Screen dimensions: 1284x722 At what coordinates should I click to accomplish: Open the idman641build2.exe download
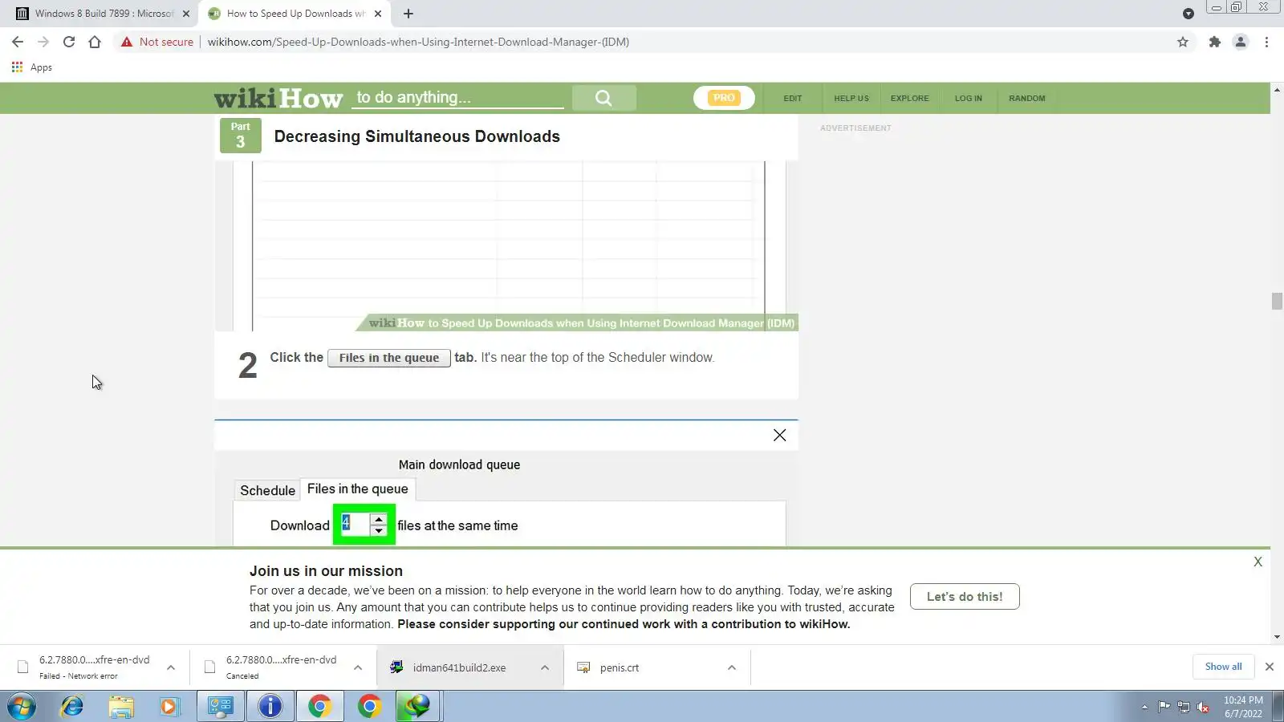click(x=457, y=667)
